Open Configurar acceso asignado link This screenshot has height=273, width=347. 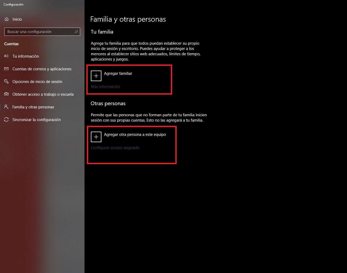coord(115,148)
